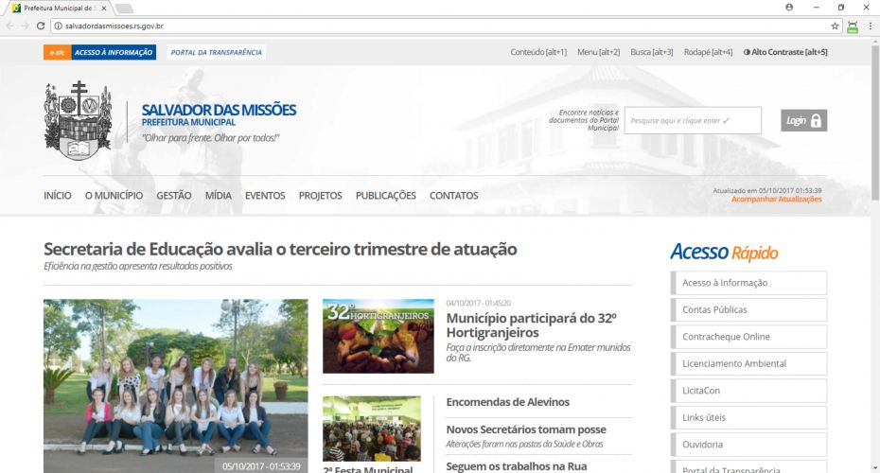
Task: Click Portal da Transparência in top bar
Action: click(x=217, y=52)
